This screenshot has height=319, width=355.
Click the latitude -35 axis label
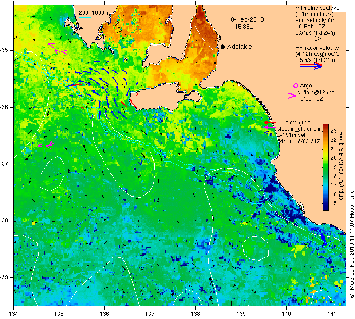click(x=4, y=50)
